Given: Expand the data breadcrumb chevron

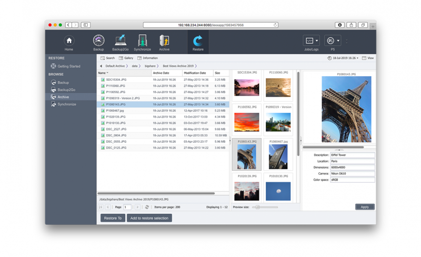Looking at the screenshot, I should point(139,66).
